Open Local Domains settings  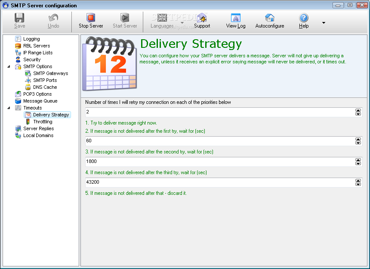[38, 135]
